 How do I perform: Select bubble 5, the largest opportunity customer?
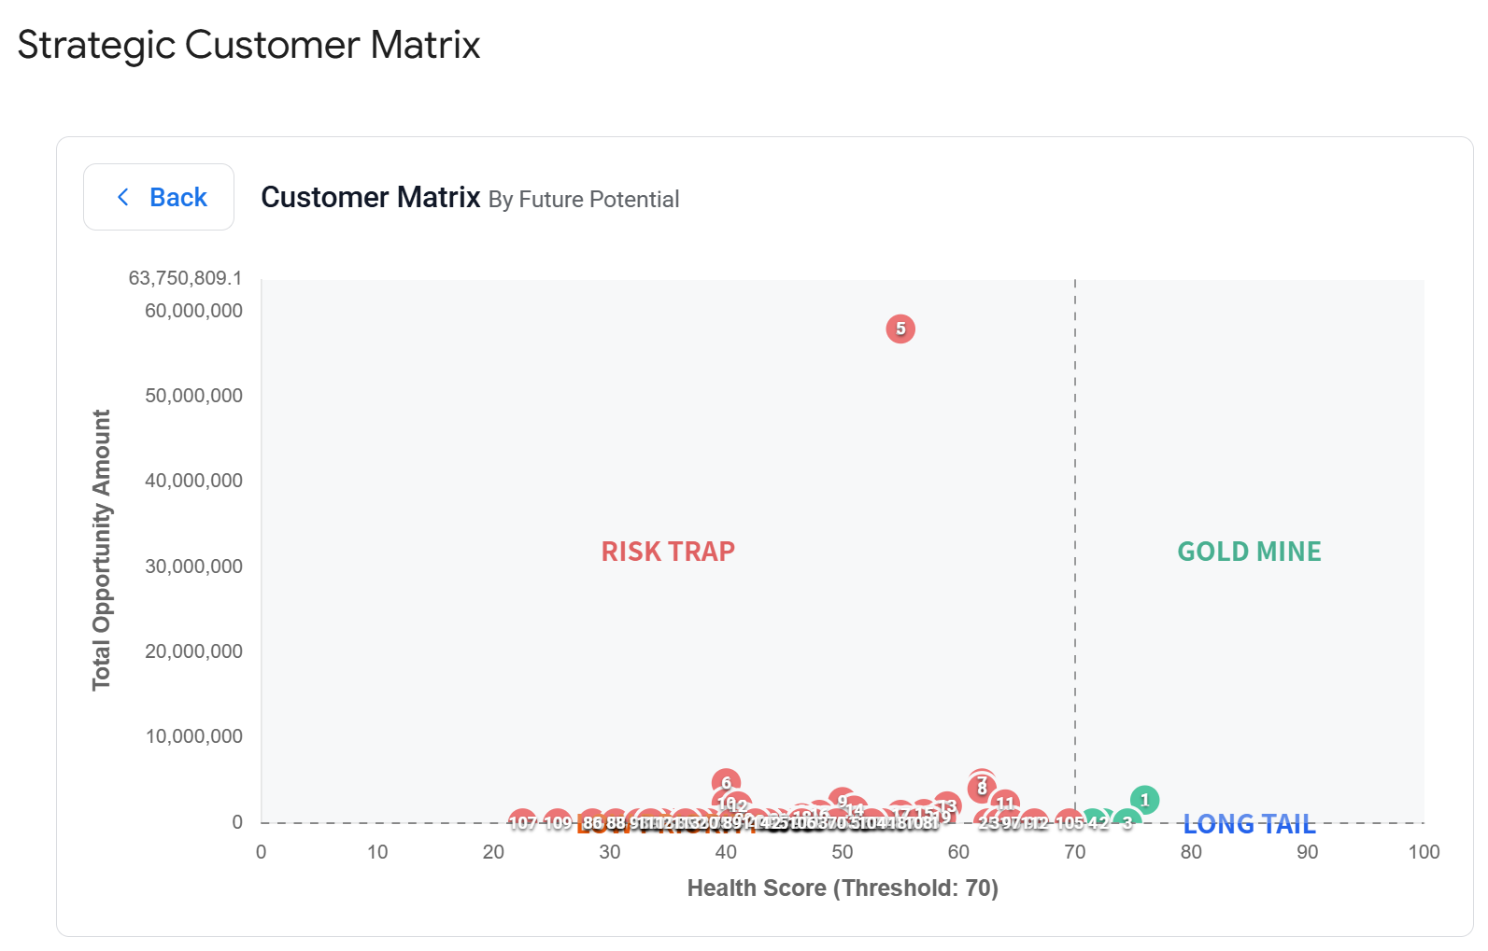(900, 329)
